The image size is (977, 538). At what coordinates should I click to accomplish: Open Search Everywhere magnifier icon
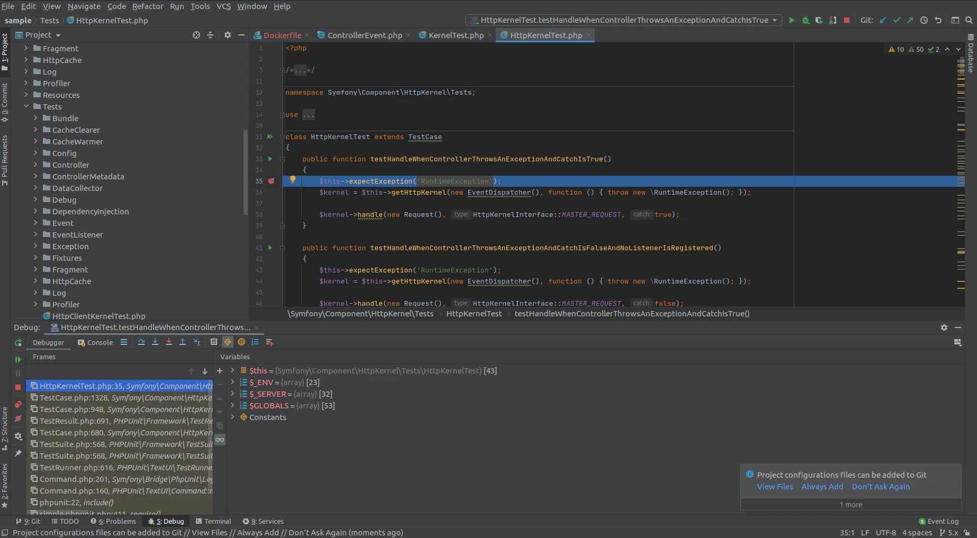coord(969,20)
